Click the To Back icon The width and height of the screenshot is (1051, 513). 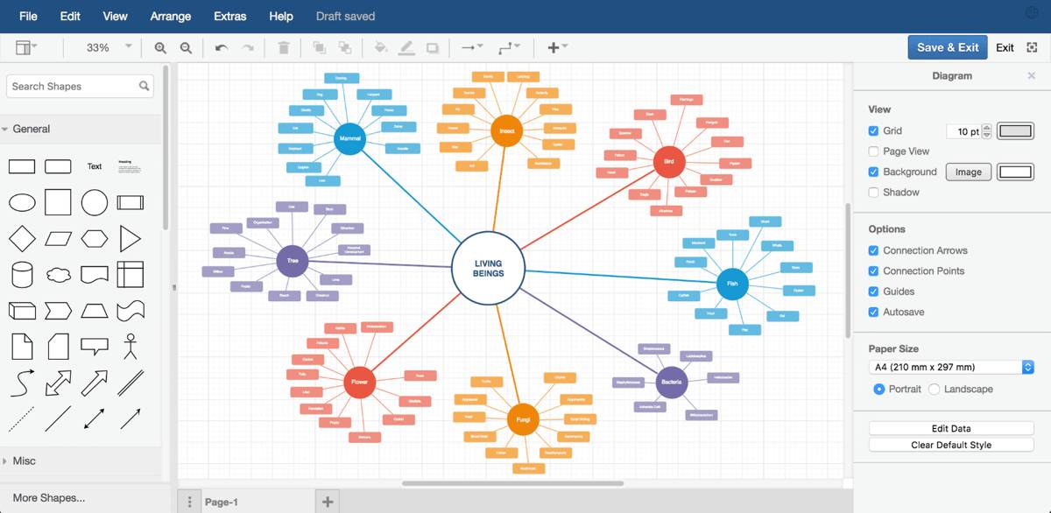coord(345,48)
